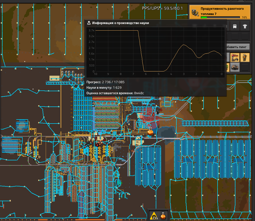Click the FPS/UPS = 59.5/60.1 readout
Image resolution: width=255 pixels, height=221 pixels.
coord(162,8)
